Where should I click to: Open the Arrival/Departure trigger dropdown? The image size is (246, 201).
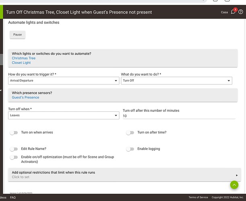click(63, 81)
